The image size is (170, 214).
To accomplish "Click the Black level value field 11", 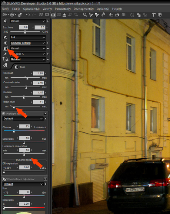I will (x=39, y=102).
